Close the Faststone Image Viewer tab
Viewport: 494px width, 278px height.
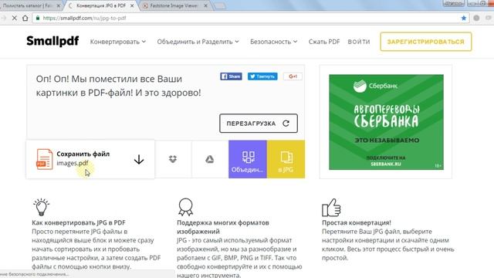pyautogui.click(x=206, y=5)
